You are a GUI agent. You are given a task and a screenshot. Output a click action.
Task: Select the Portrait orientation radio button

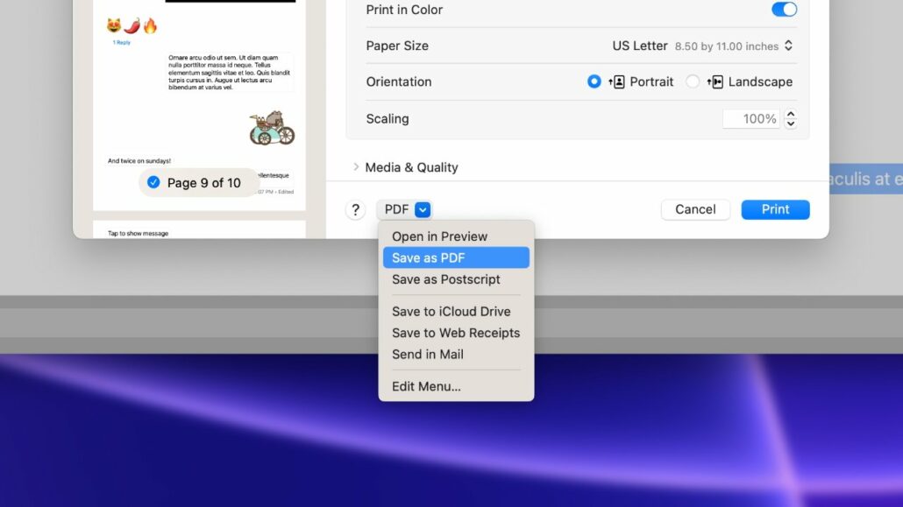click(x=594, y=81)
